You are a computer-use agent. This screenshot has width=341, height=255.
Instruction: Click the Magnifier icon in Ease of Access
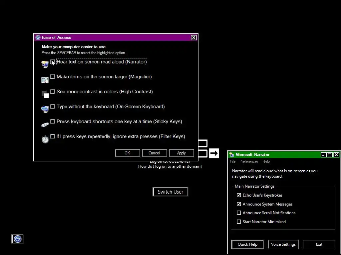pos(45,80)
